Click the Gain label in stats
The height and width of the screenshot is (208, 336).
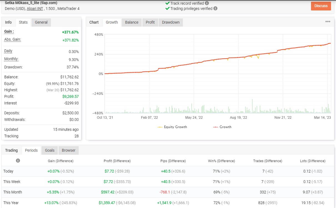tap(9, 31)
